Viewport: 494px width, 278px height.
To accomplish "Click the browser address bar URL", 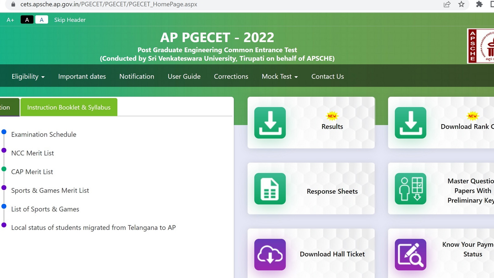I will click(x=109, y=4).
